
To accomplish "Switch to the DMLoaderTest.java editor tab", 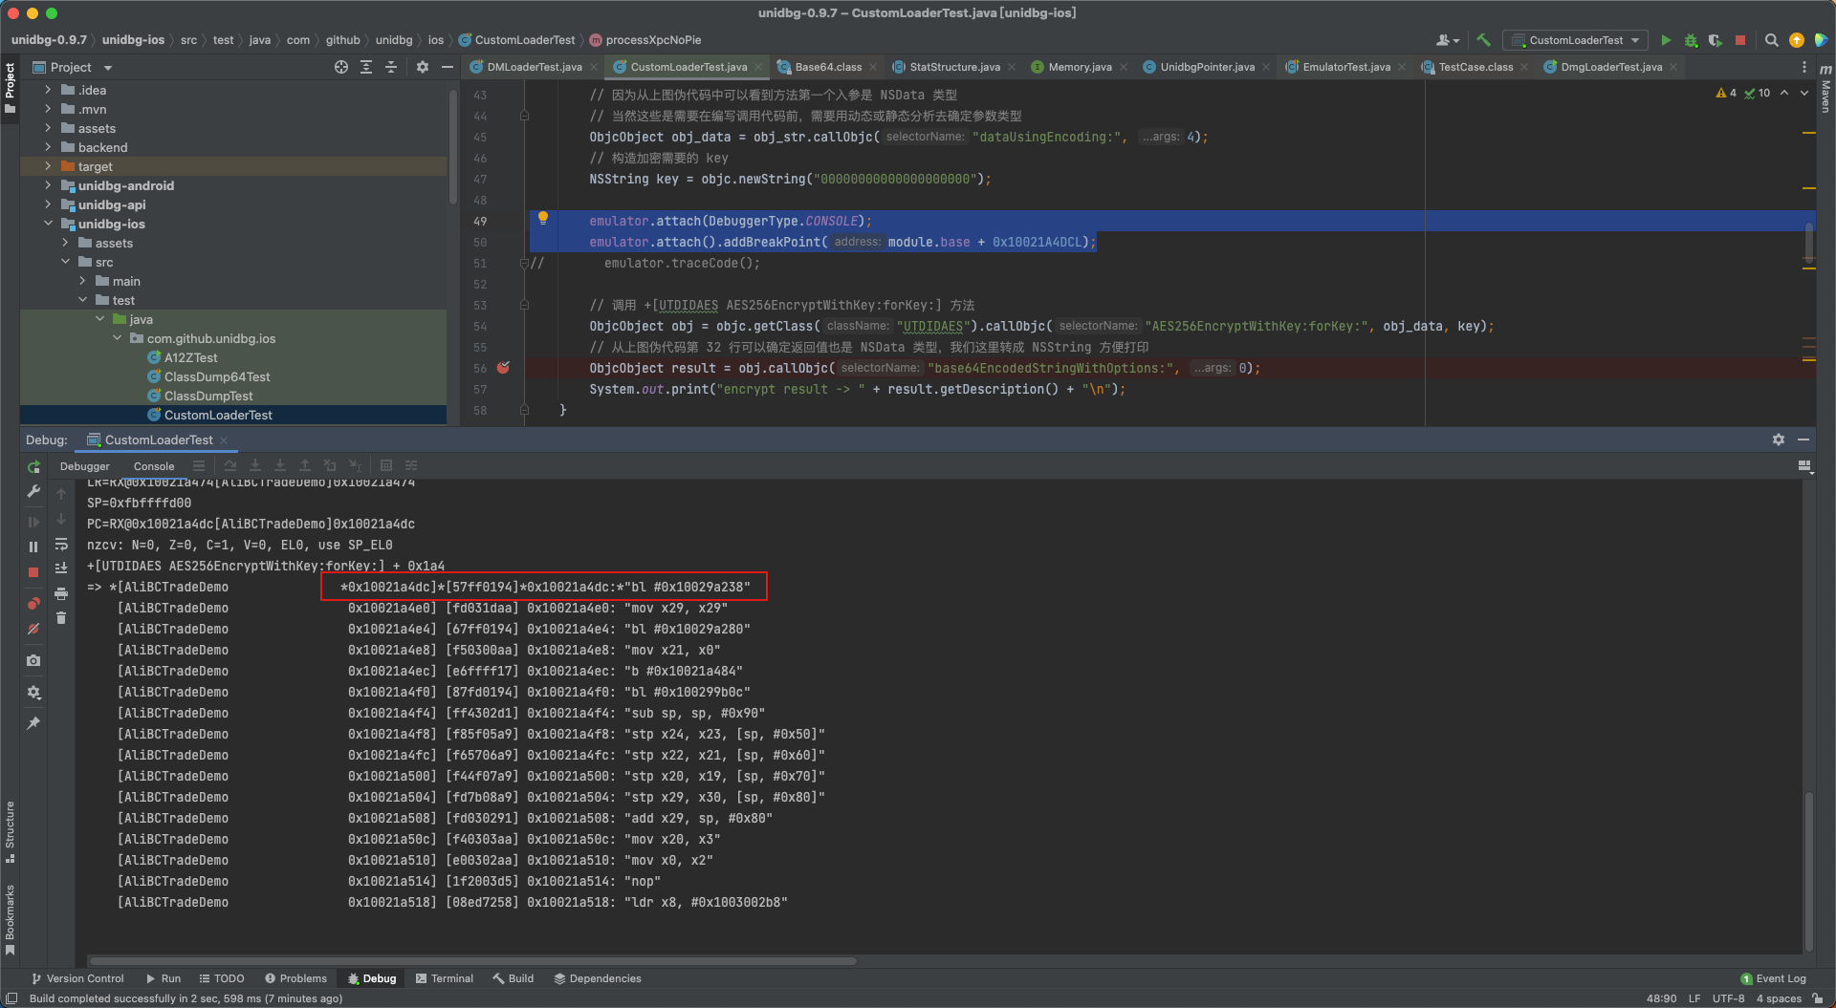I will [x=534, y=67].
